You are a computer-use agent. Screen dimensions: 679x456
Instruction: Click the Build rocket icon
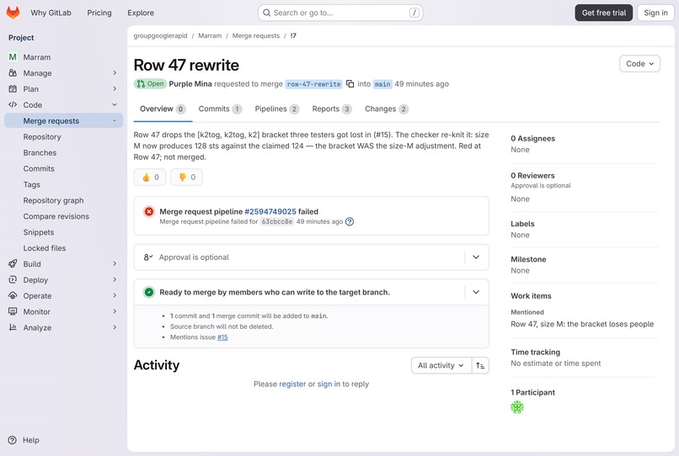13,264
